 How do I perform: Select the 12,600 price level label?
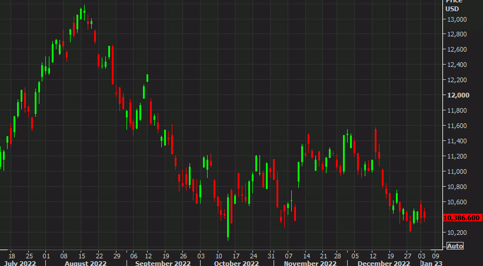pos(457,49)
